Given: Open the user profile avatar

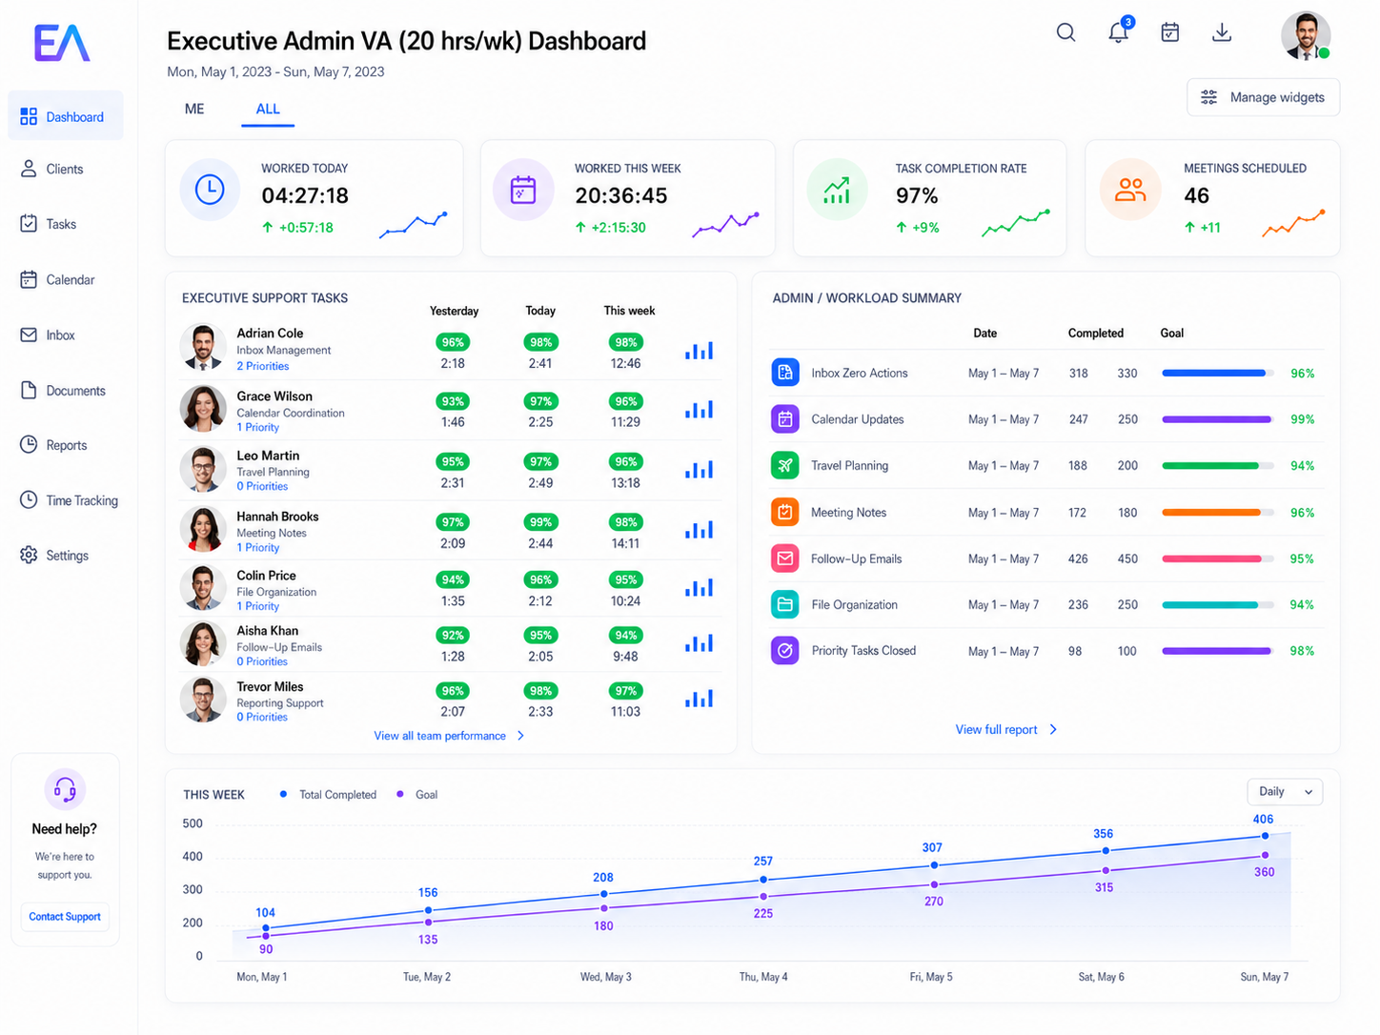Looking at the screenshot, I should coord(1306,36).
